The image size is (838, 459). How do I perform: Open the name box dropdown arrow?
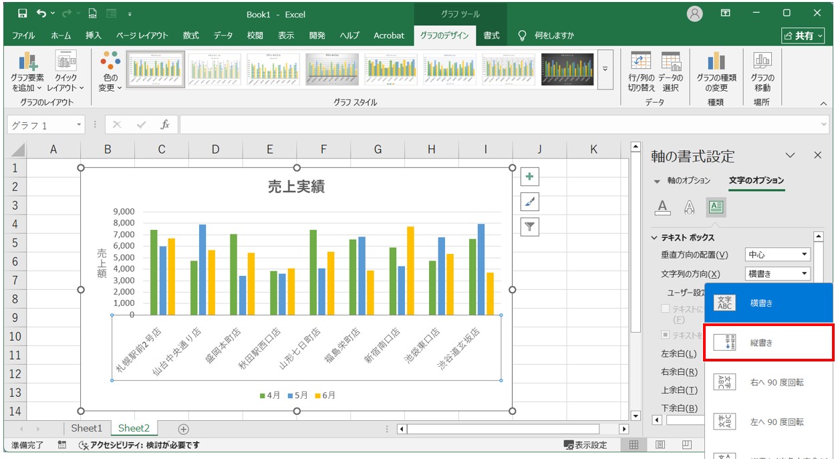(79, 125)
